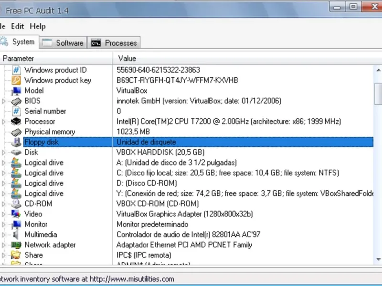Image resolution: width=382 pixels, height=286 pixels.
Task: Select the innotek GmbH BIOS value
Action: (199, 101)
